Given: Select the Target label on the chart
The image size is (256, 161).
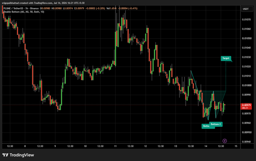Looking at the screenshot, I should (x=226, y=58).
